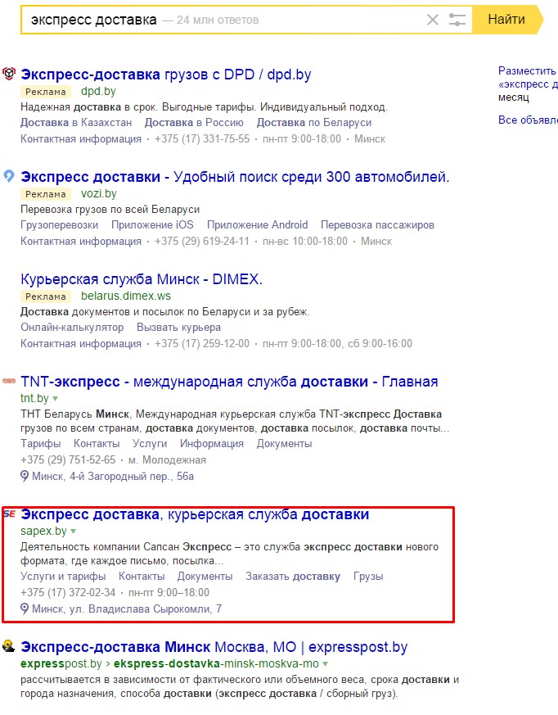
Task: Open Услуги sitelink under TNT
Action: click(150, 444)
